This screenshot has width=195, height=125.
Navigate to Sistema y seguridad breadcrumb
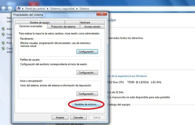click(62, 9)
